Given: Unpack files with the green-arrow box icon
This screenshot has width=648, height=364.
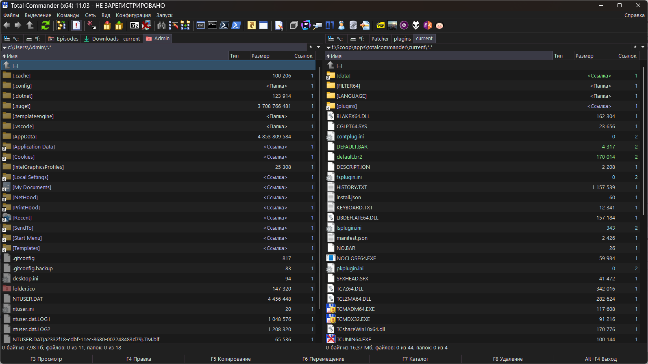Looking at the screenshot, I should point(119,25).
